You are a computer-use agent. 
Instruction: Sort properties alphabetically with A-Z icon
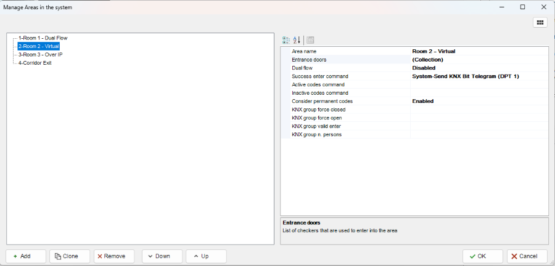pos(297,39)
